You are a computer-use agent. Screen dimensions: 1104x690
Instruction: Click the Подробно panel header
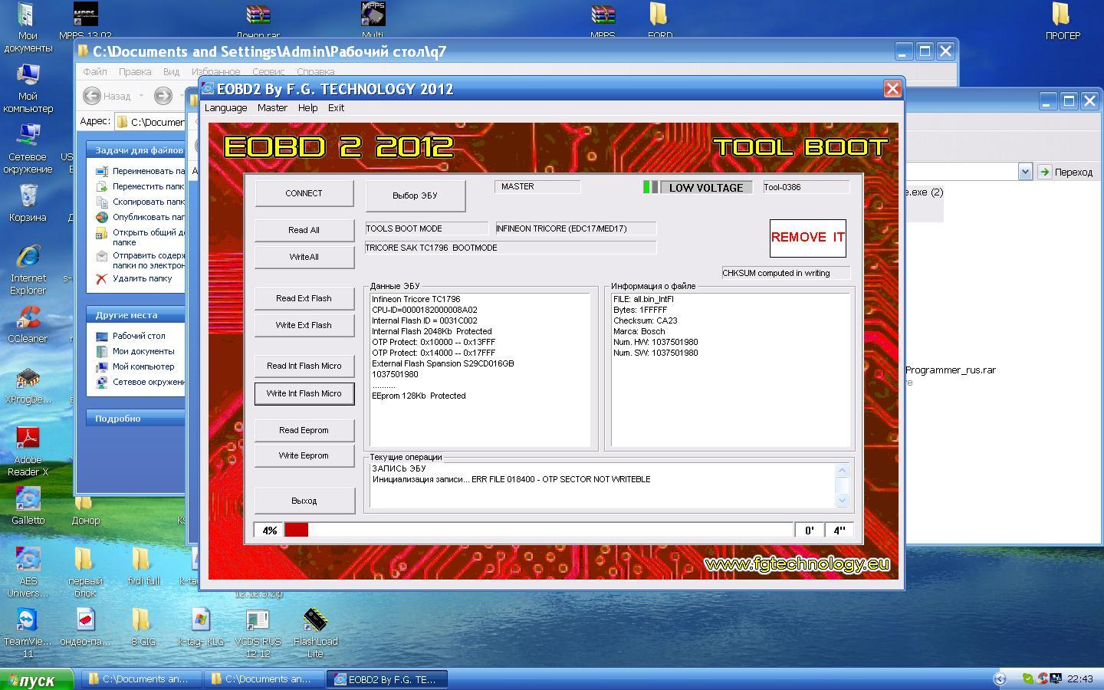pyautogui.click(x=136, y=419)
